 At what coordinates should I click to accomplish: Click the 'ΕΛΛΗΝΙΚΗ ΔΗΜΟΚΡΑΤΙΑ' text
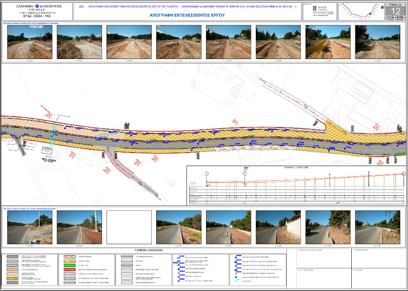click(39, 6)
